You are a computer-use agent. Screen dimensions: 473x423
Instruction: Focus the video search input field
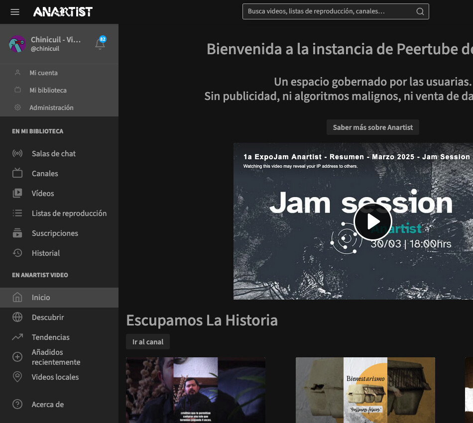(x=329, y=11)
